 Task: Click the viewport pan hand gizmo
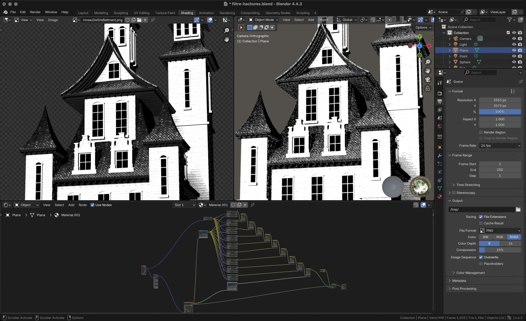click(428, 71)
